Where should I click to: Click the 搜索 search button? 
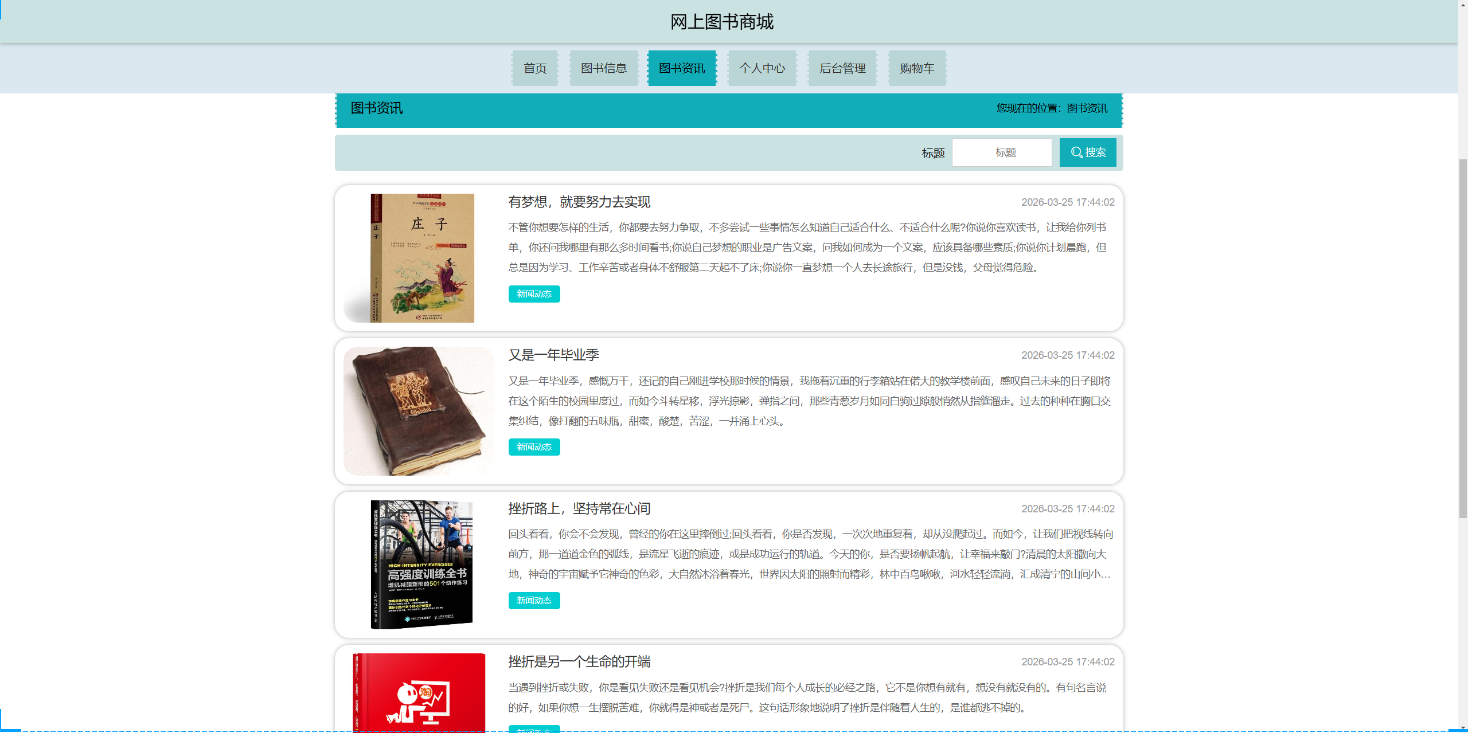point(1087,152)
